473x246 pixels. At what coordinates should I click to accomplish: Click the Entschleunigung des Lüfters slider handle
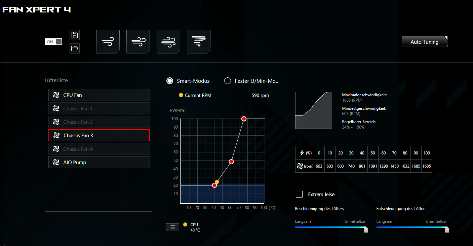[x=447, y=230]
